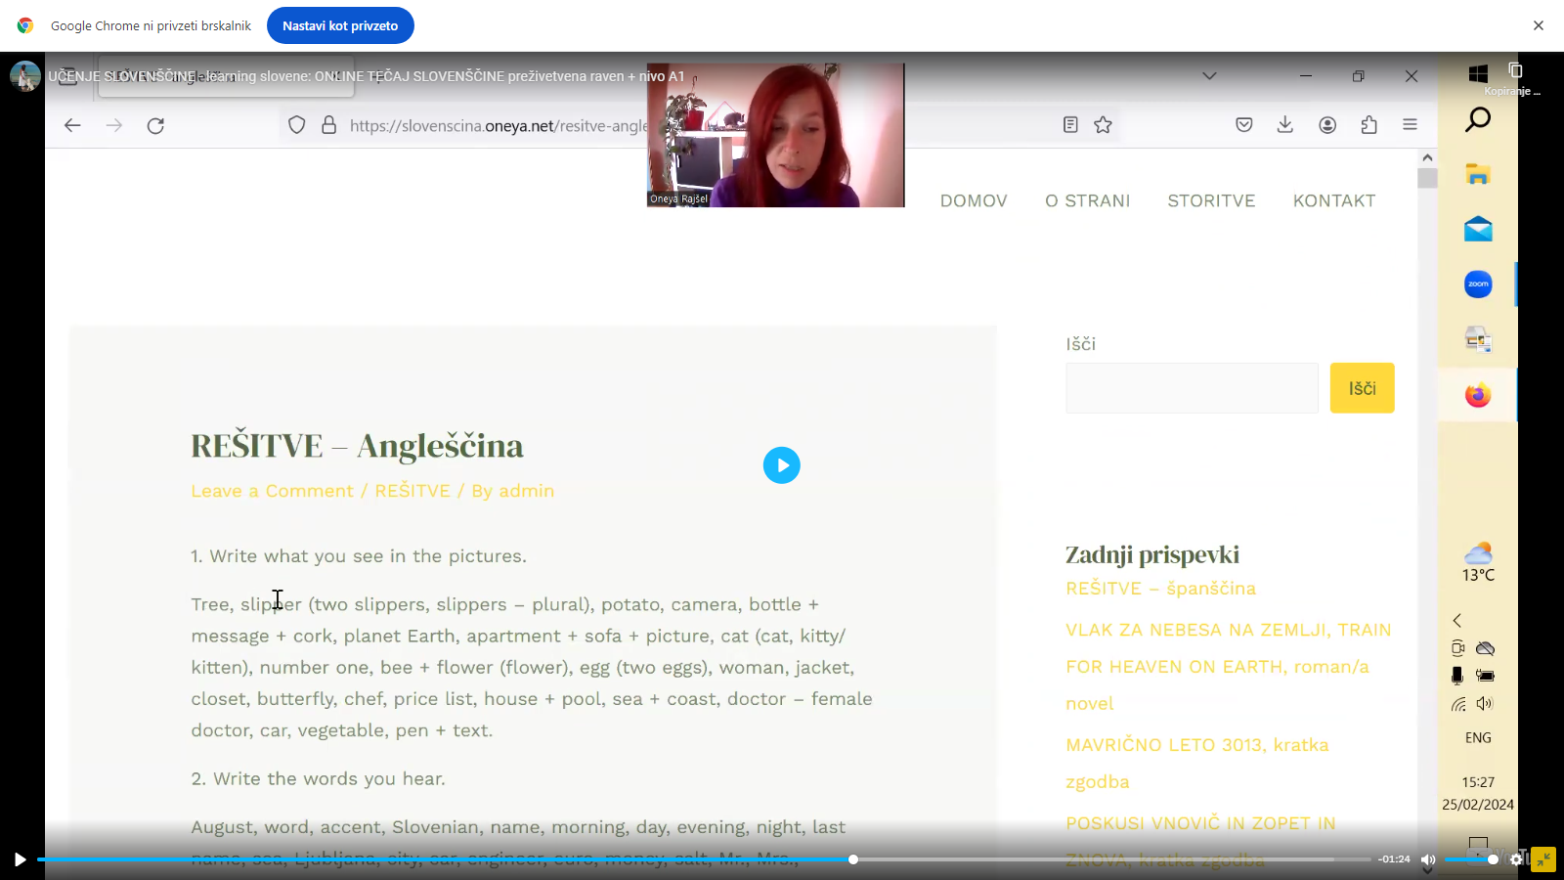Open video settings gear
Image resolution: width=1564 pixels, height=880 pixels.
click(1516, 859)
